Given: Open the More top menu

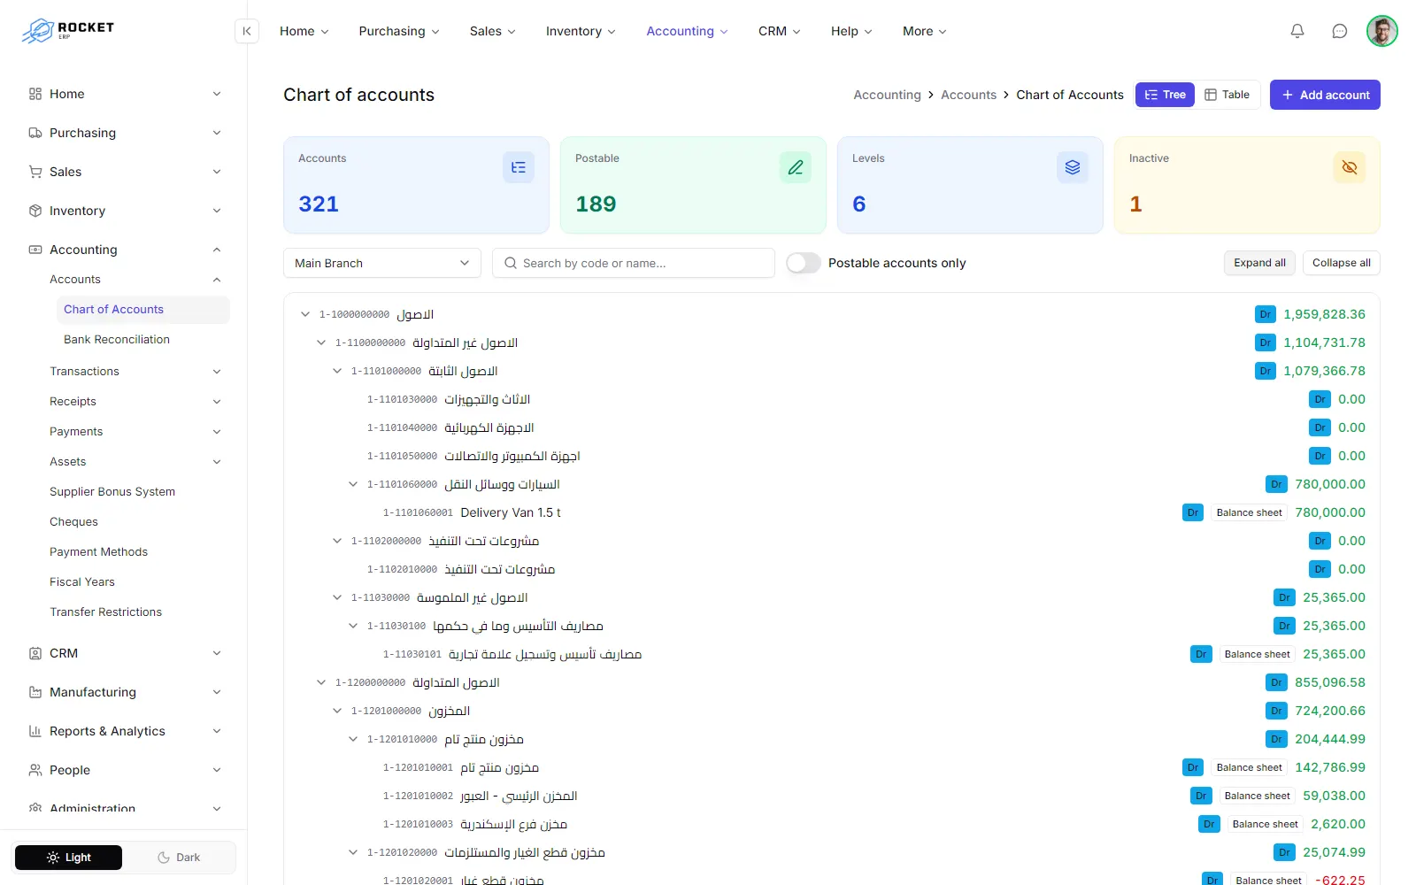Looking at the screenshot, I should tap(925, 31).
